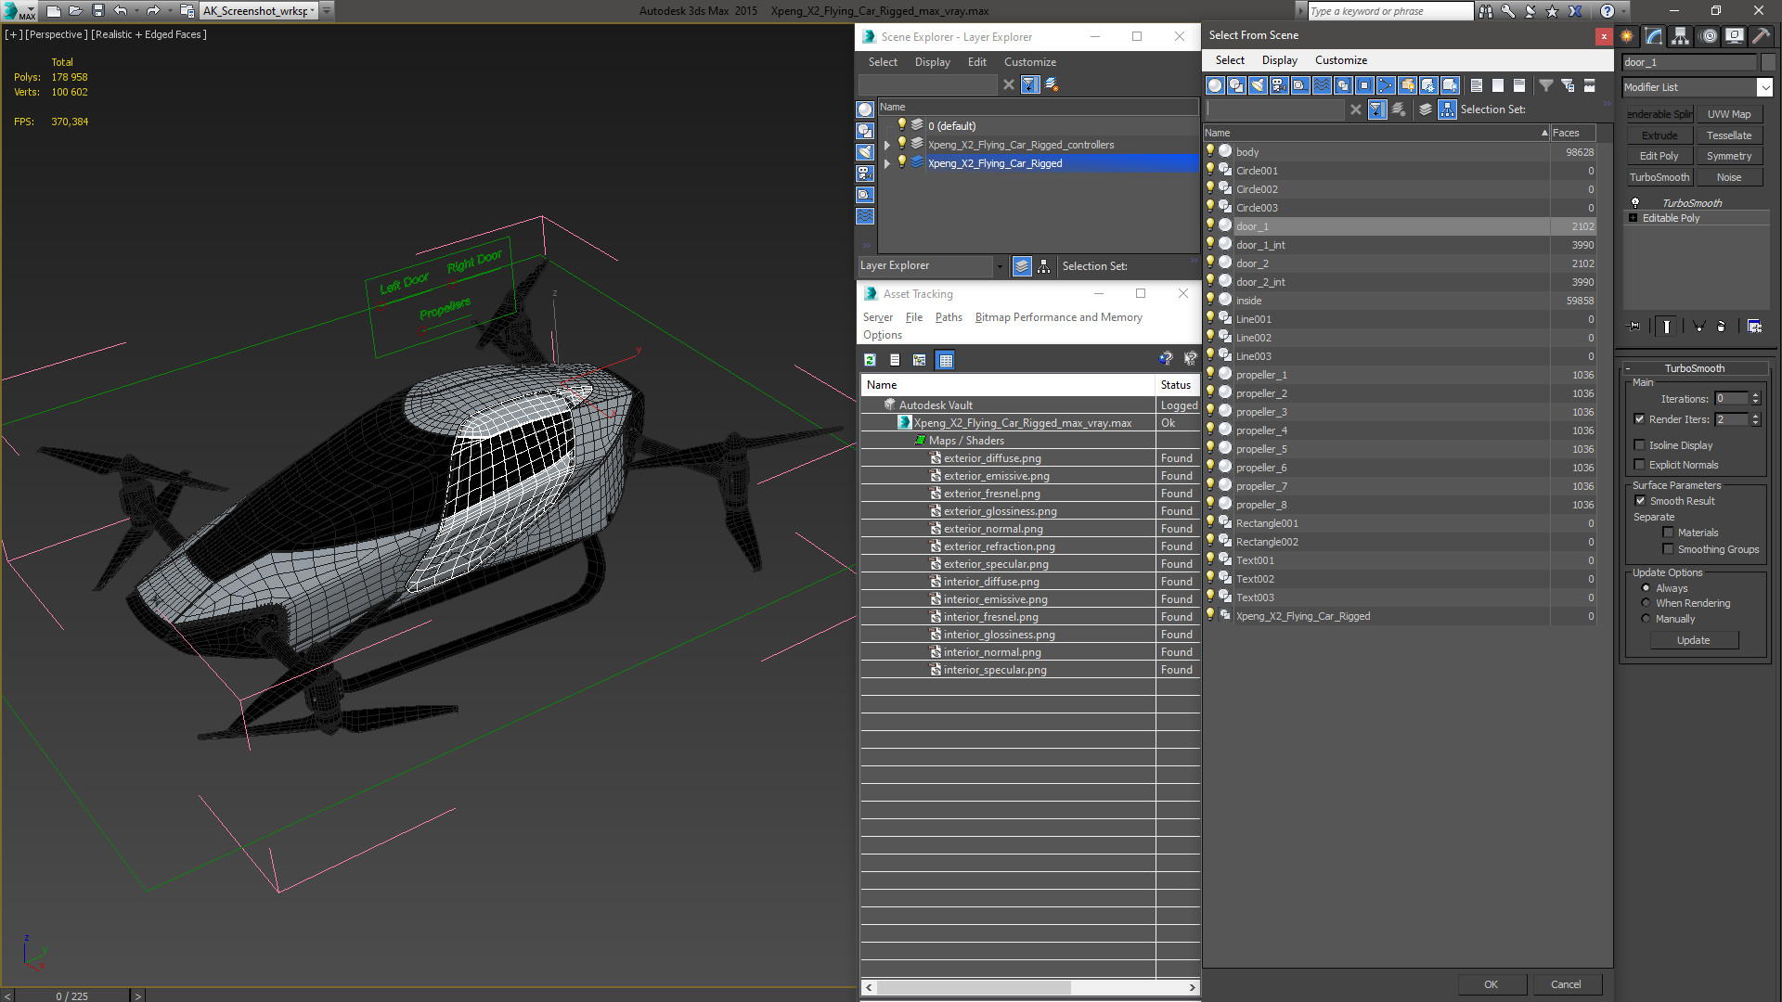Expand Editable Poly in modifier stack
1782x1002 pixels.
pyautogui.click(x=1633, y=218)
